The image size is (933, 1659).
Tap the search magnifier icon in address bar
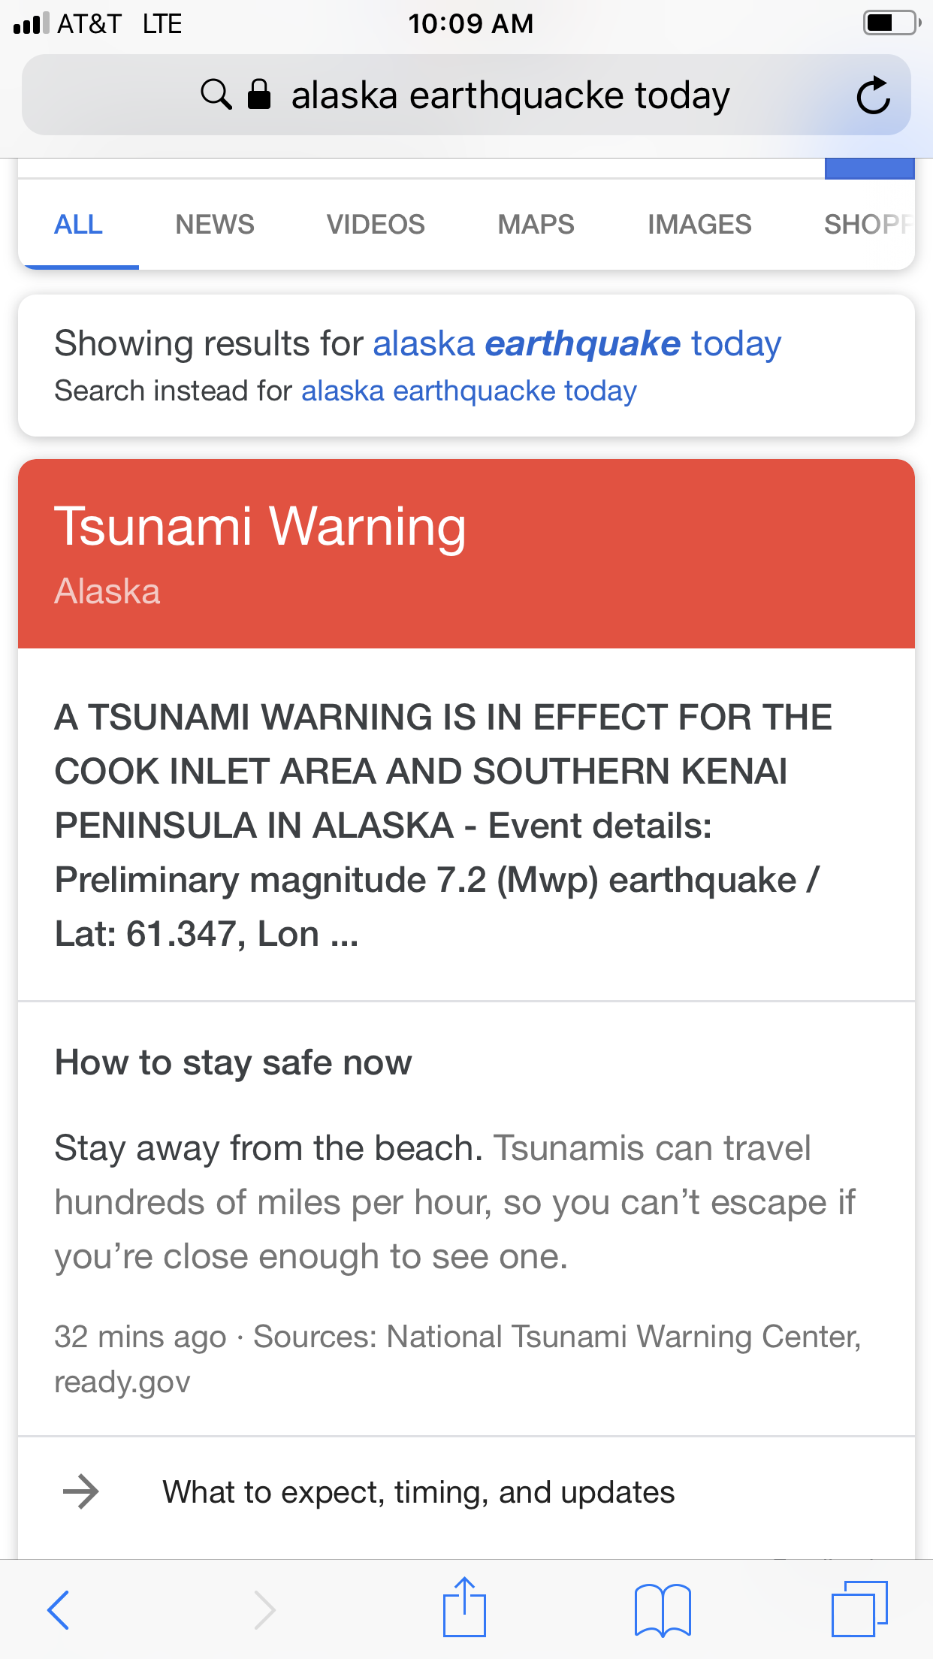[x=216, y=95]
